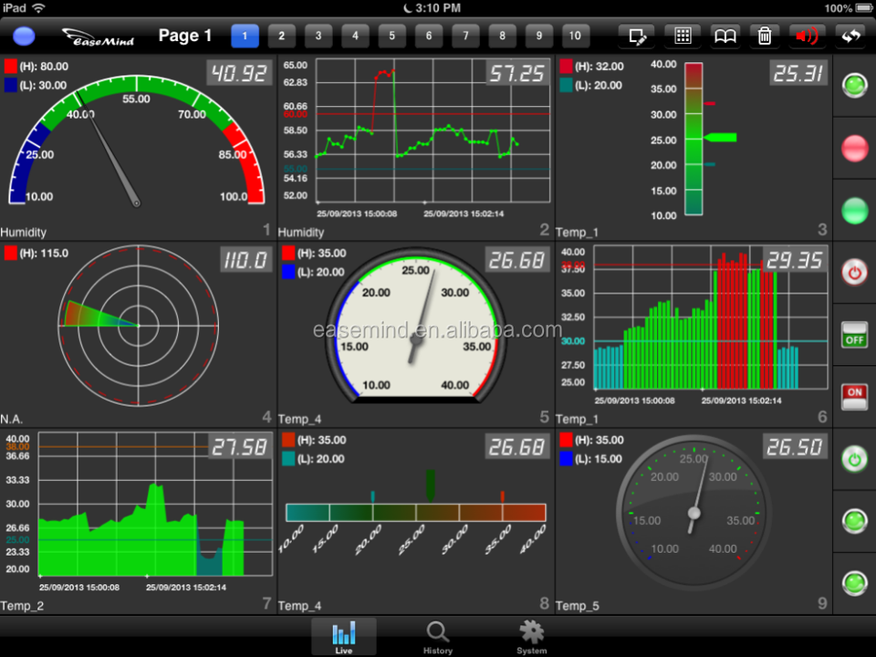Toggle the green OFF switch
Screen dimensions: 876x657
(854, 335)
